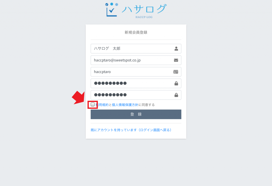Click the lock icon in first password field
The height and width of the screenshot is (186, 272).
tap(176, 83)
